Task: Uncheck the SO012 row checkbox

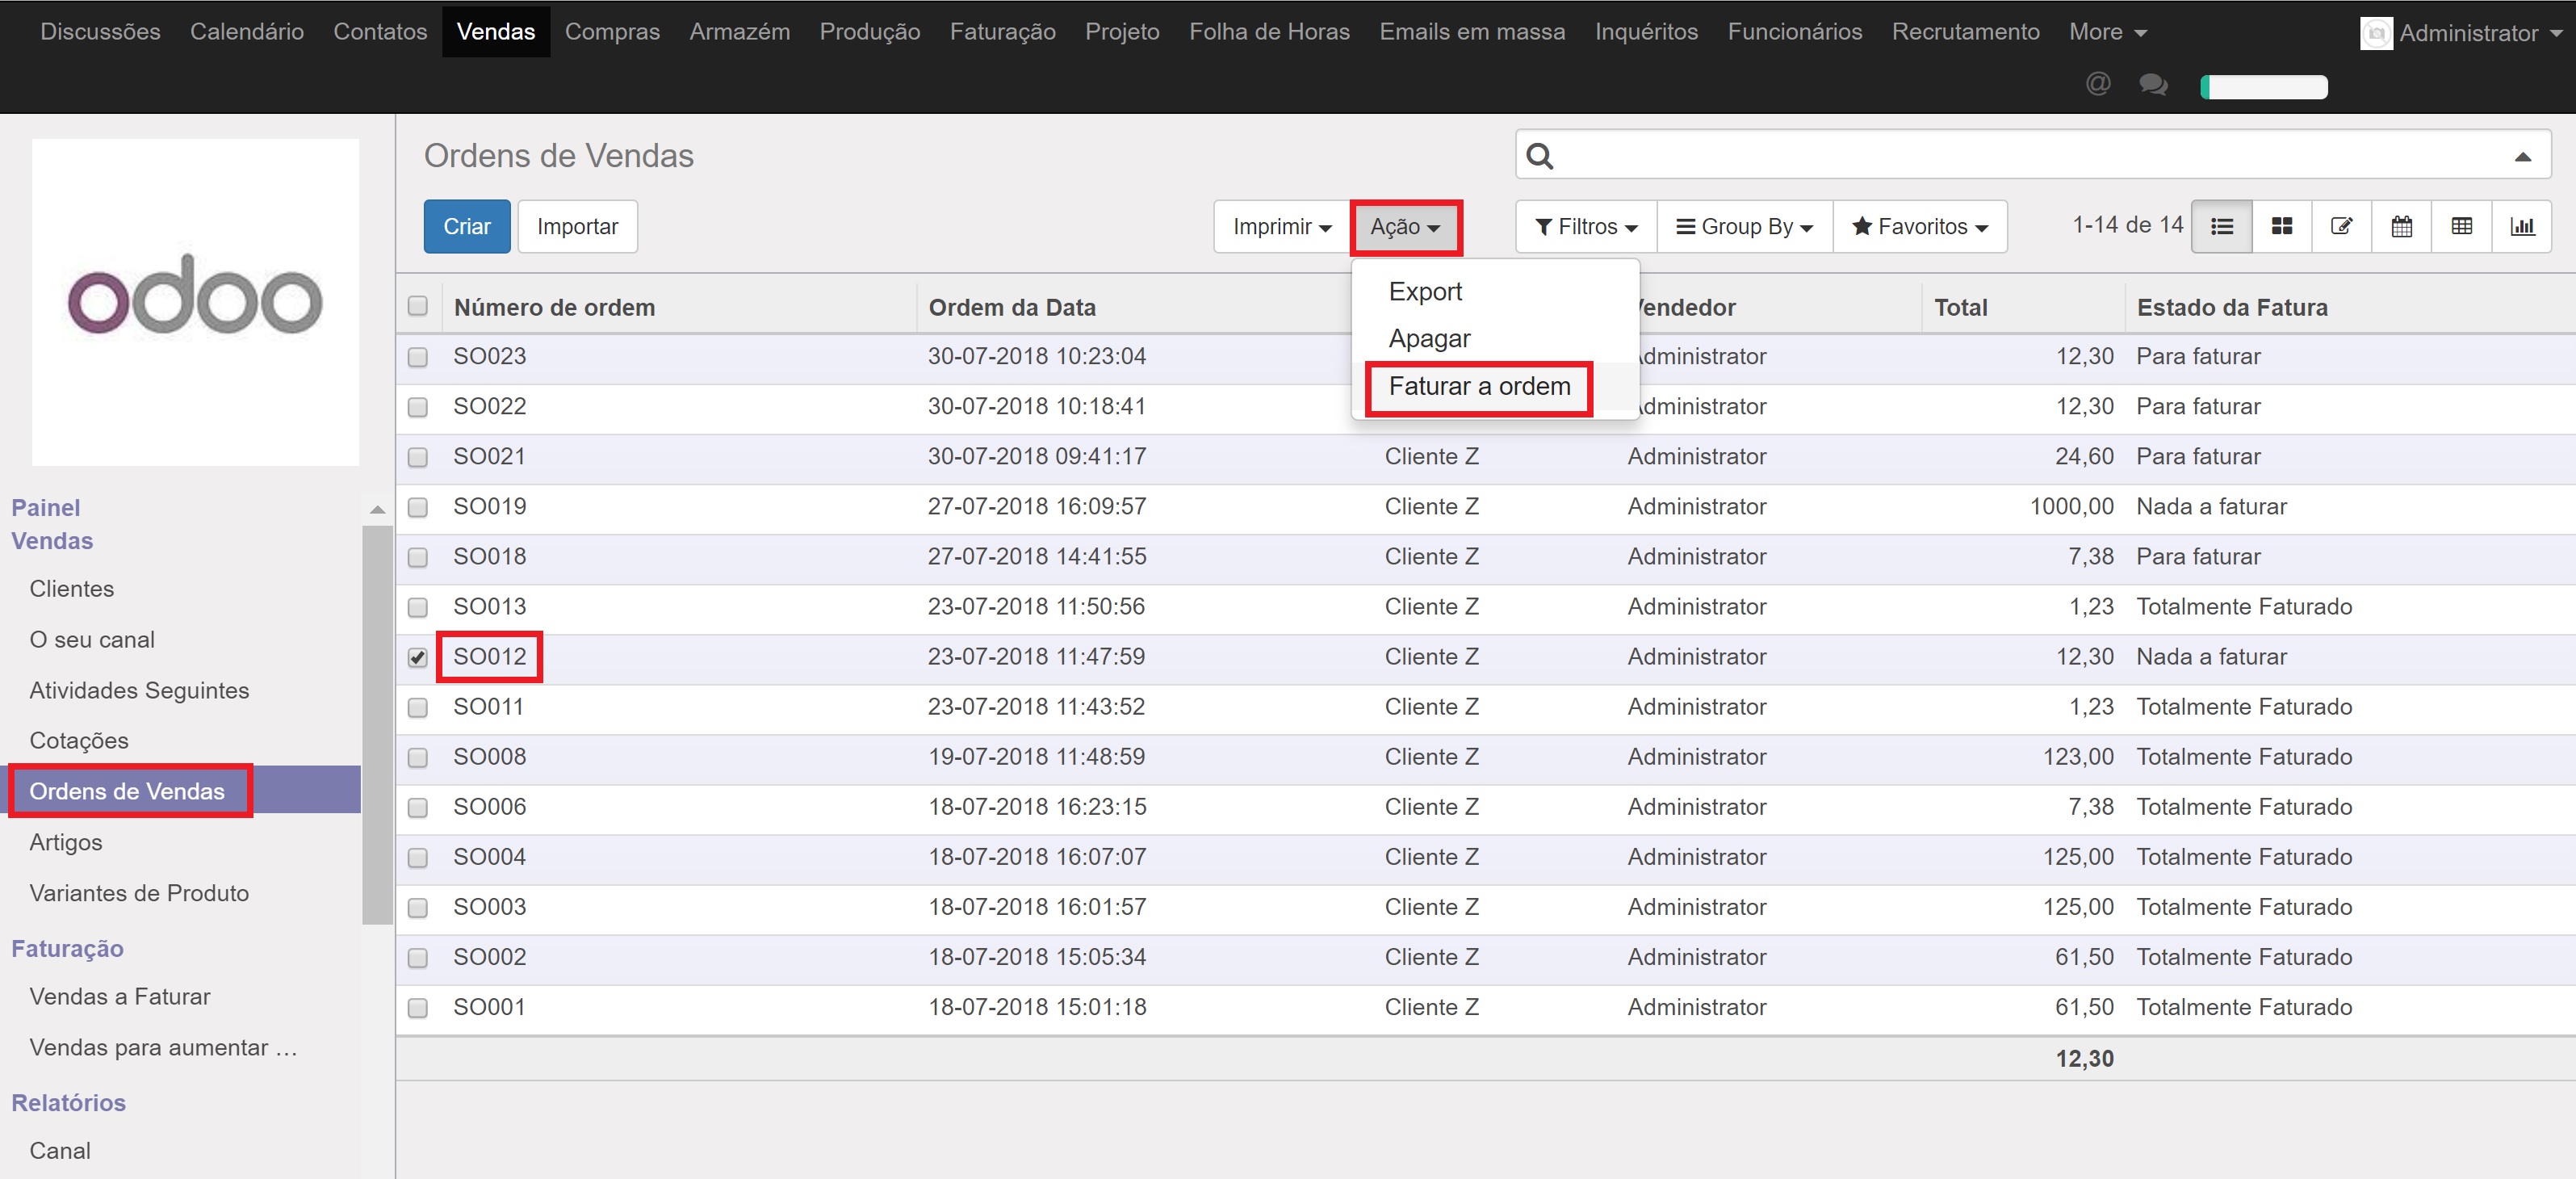Action: click(418, 658)
